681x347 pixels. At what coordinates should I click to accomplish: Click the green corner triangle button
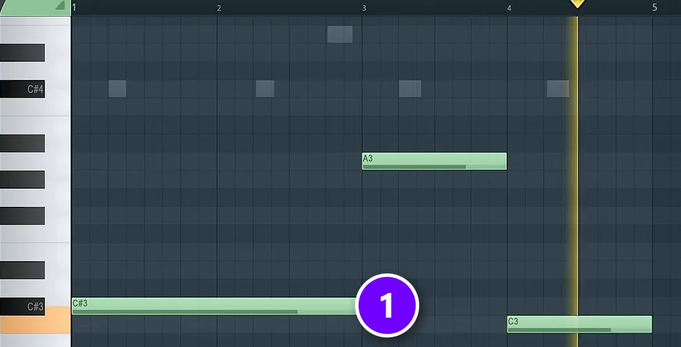[60, 6]
